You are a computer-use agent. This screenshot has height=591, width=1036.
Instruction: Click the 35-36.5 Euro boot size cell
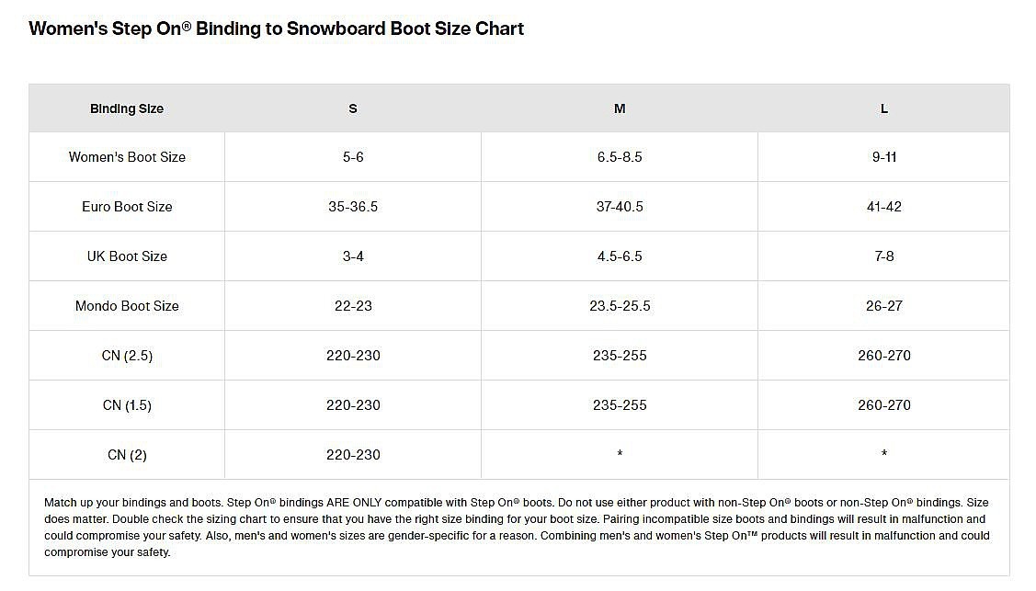[353, 207]
